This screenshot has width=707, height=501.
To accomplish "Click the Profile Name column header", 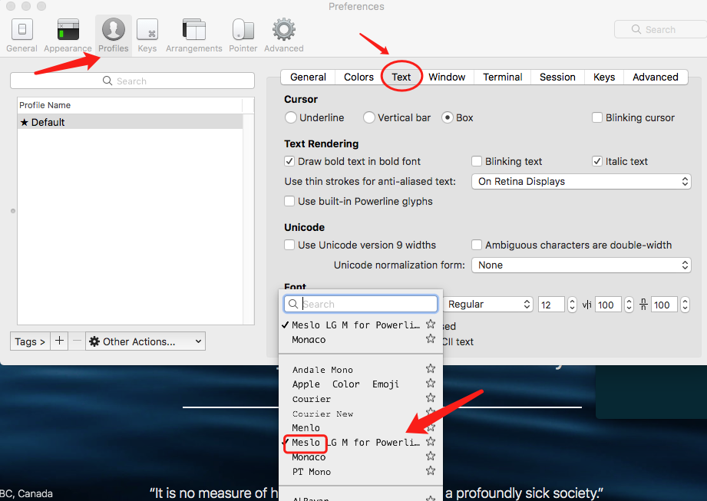I will point(130,105).
